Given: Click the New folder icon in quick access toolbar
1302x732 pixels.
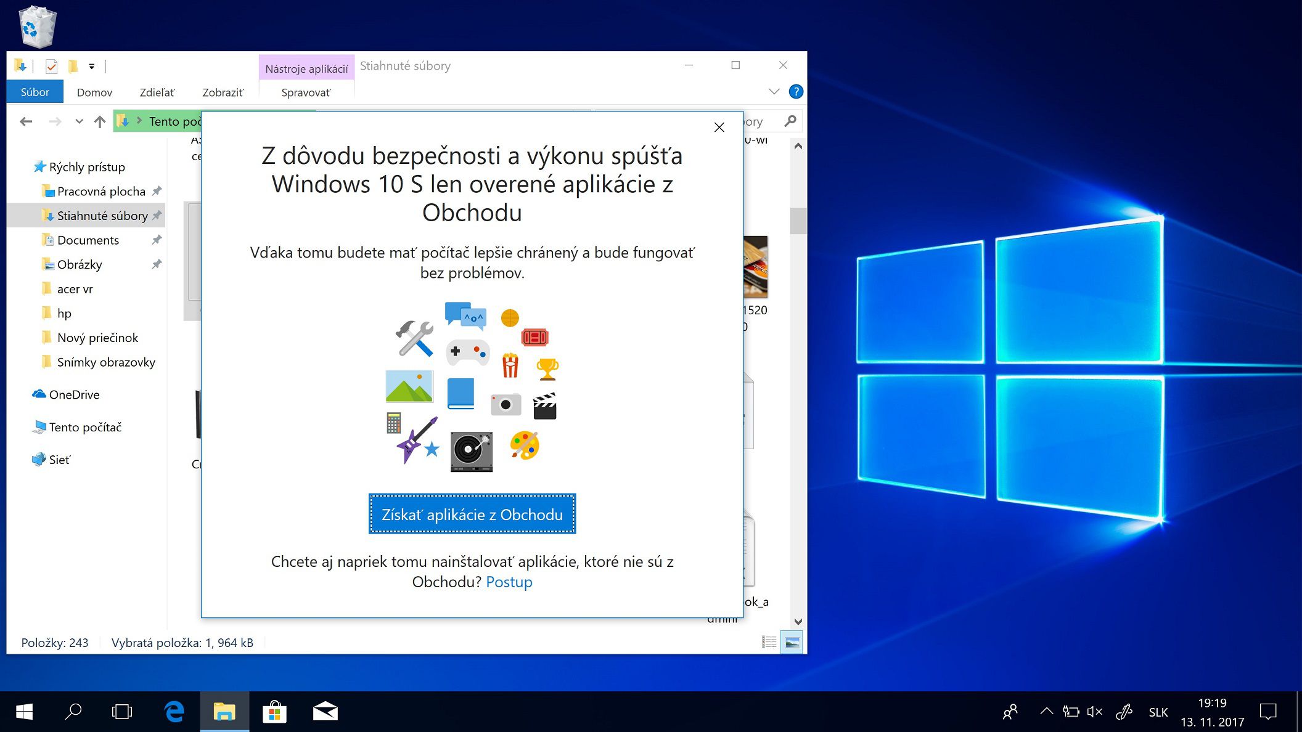Looking at the screenshot, I should (x=73, y=66).
